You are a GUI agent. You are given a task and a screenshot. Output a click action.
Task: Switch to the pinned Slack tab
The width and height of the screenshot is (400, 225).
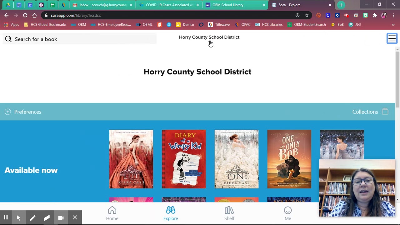(x=41, y=5)
